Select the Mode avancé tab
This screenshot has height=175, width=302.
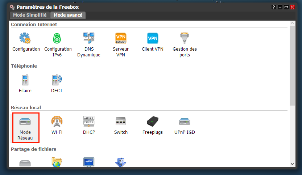(x=68, y=15)
